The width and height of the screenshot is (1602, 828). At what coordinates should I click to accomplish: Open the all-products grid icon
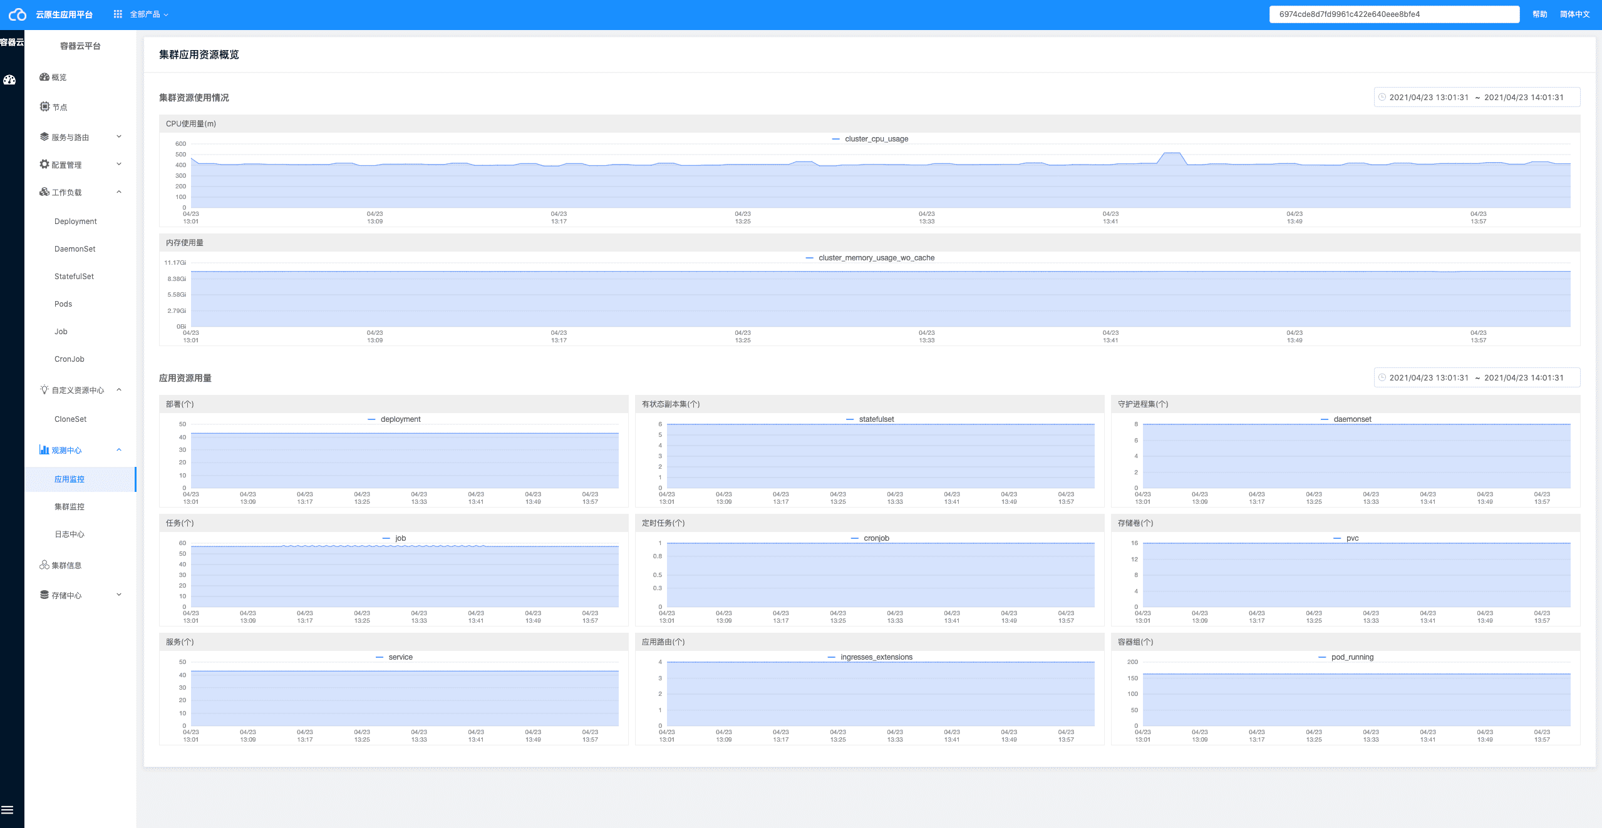click(x=118, y=14)
